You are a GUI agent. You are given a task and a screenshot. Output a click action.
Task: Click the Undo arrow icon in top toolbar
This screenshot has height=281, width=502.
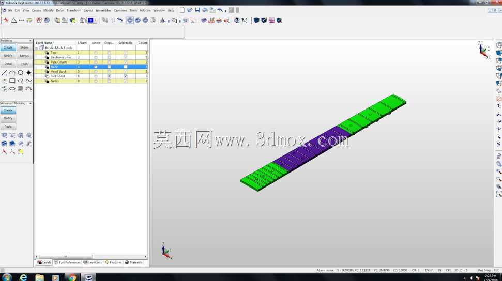[x=220, y=10]
